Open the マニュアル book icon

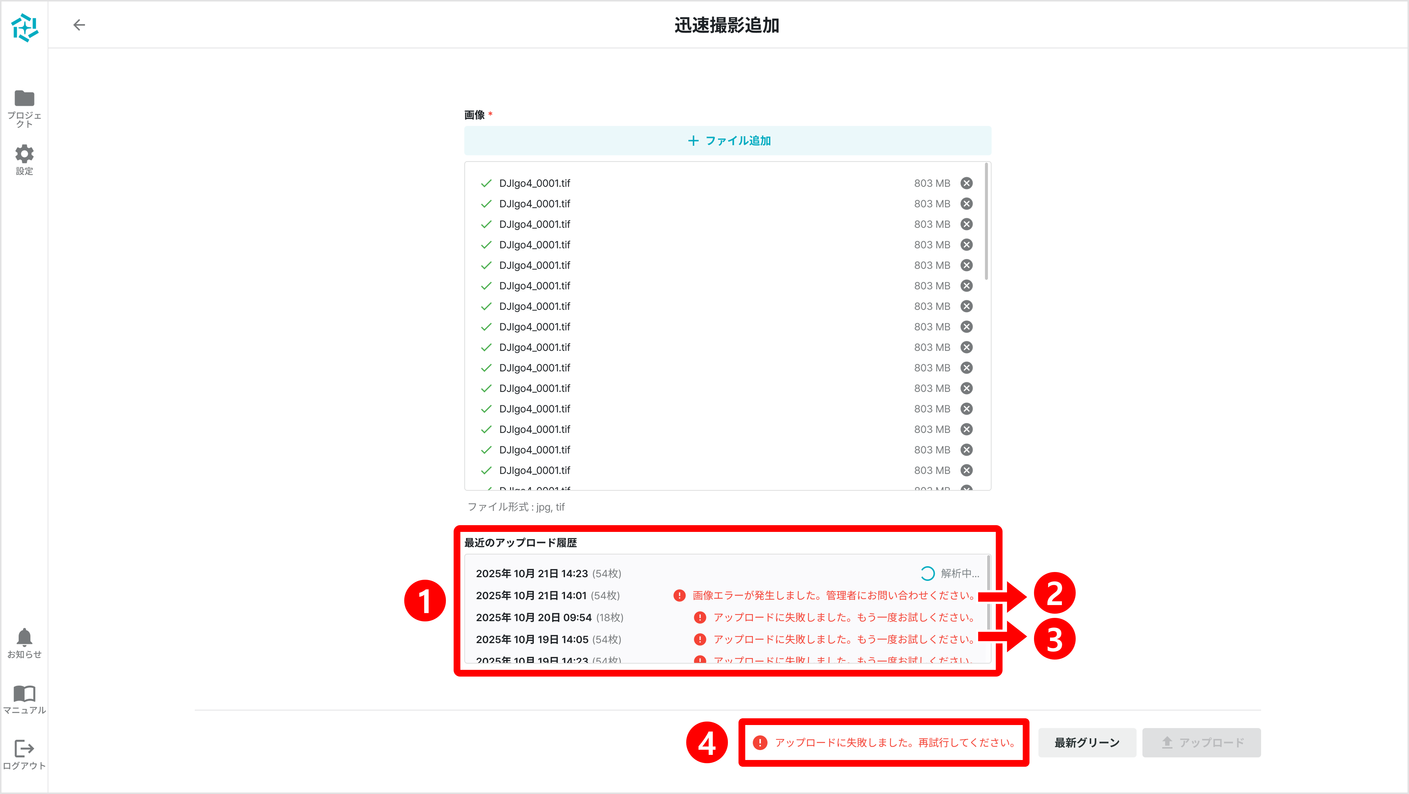[x=23, y=693]
